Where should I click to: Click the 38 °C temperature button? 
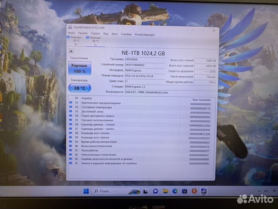(80, 88)
